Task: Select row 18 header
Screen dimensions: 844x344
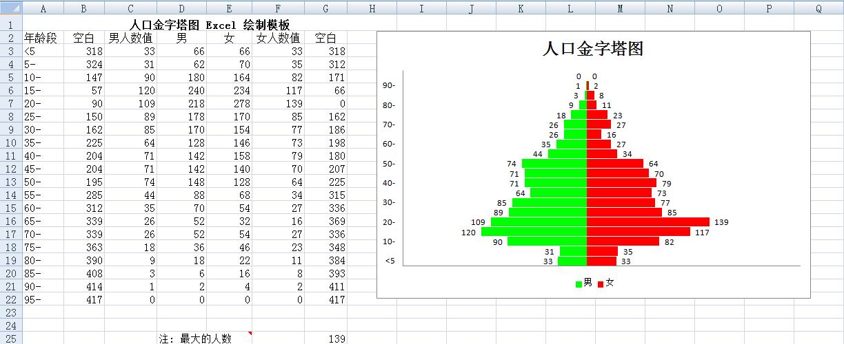Action: [11, 247]
